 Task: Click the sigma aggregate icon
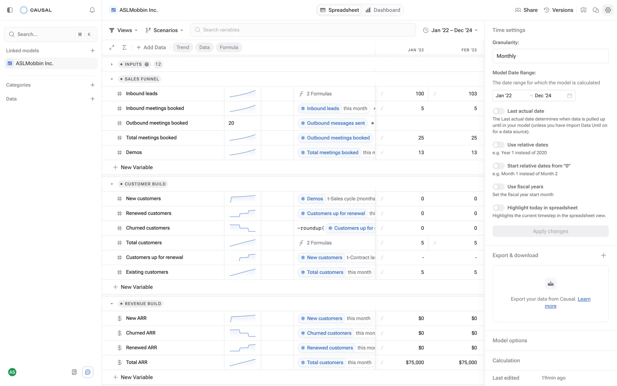click(x=124, y=47)
